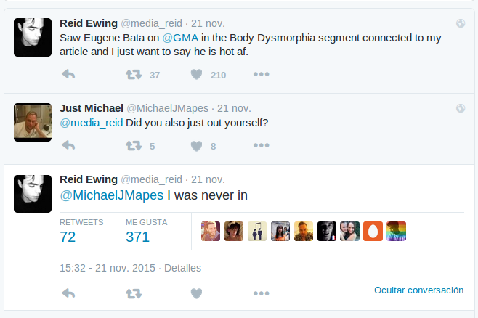Image resolution: width=478 pixels, height=318 pixels.
Task: Click the orange egg avatar liker
Action: (x=373, y=231)
